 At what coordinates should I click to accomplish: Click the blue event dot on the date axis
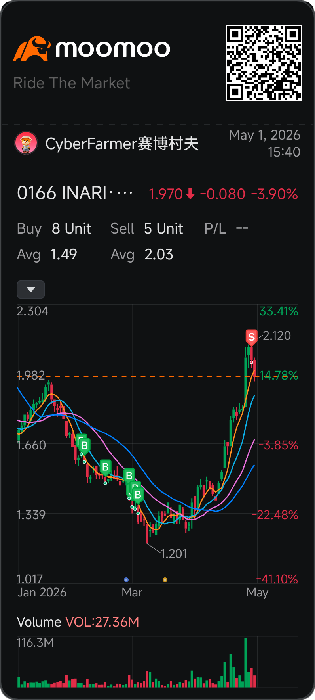click(x=126, y=580)
